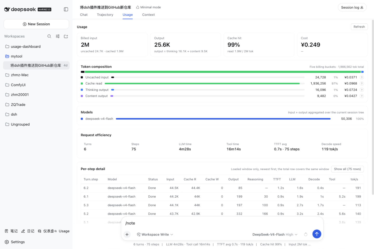Refresh the usage statistics

(x=359, y=27)
